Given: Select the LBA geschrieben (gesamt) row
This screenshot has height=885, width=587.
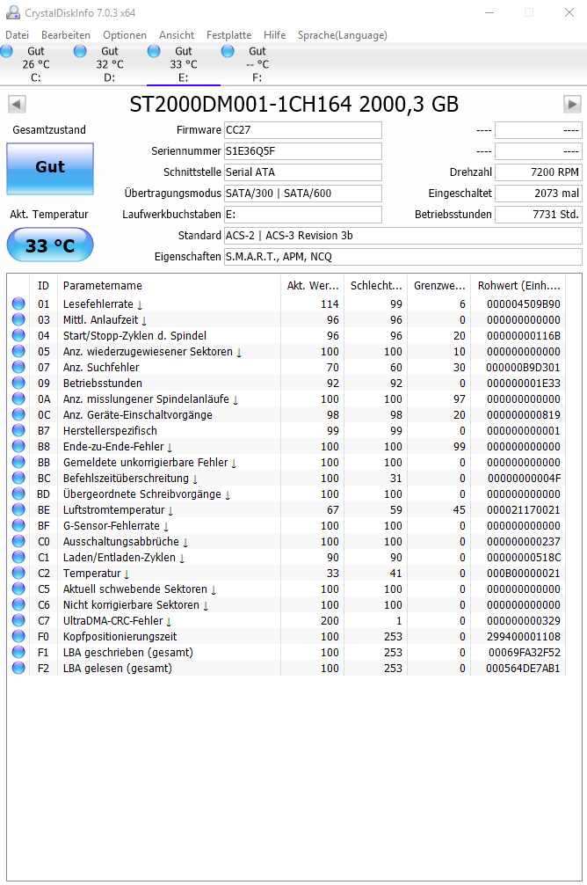Looking at the screenshot, I should point(286,652).
